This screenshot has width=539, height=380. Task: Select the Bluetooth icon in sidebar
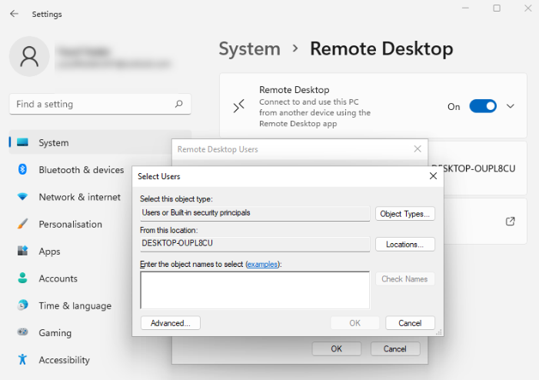[x=23, y=169]
